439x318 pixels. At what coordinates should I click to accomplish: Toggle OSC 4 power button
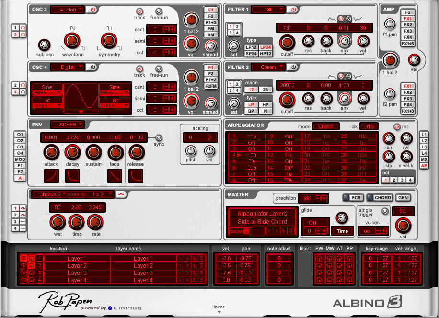(92, 67)
